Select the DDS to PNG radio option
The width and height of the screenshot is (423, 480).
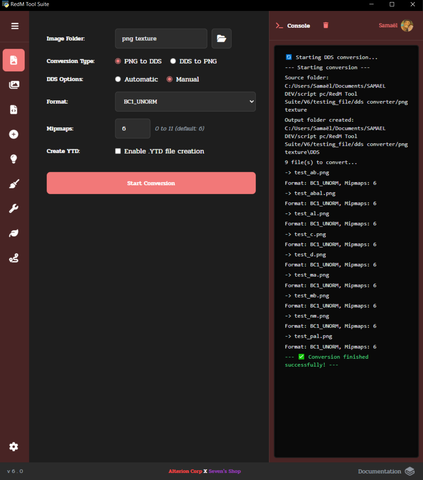point(173,61)
